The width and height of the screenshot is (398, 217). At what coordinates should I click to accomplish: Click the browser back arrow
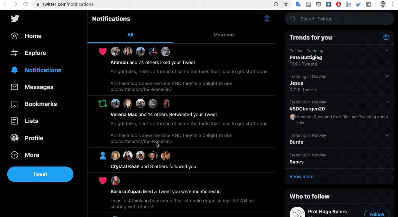click(6, 4)
